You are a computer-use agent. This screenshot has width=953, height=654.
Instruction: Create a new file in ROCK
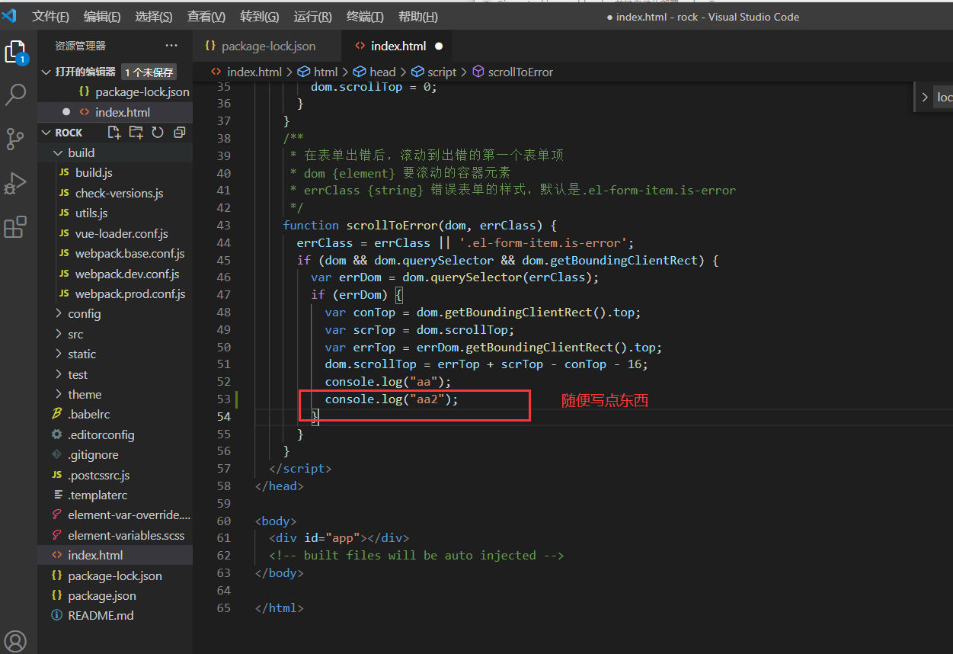point(114,132)
